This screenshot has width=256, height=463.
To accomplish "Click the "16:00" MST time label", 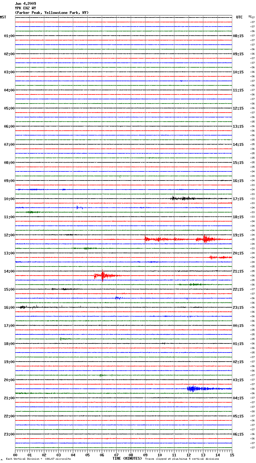I will click(9, 308).
